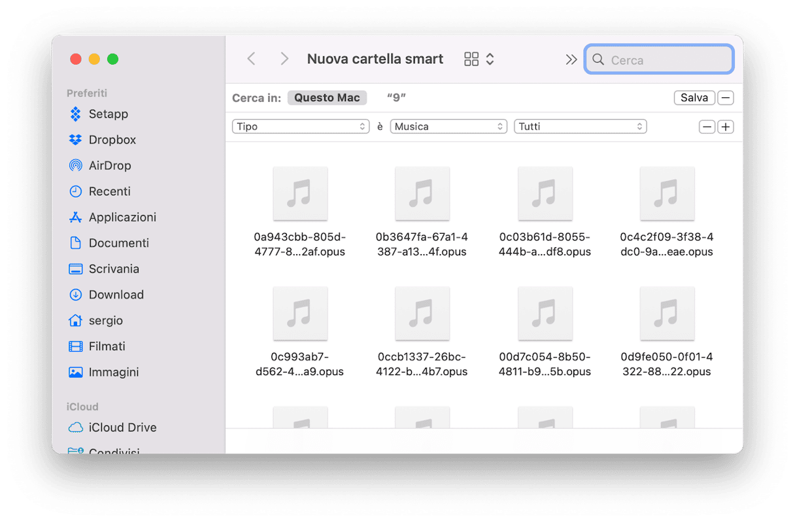The width and height of the screenshot is (795, 522).
Task: Click the Salva button
Action: tap(694, 97)
